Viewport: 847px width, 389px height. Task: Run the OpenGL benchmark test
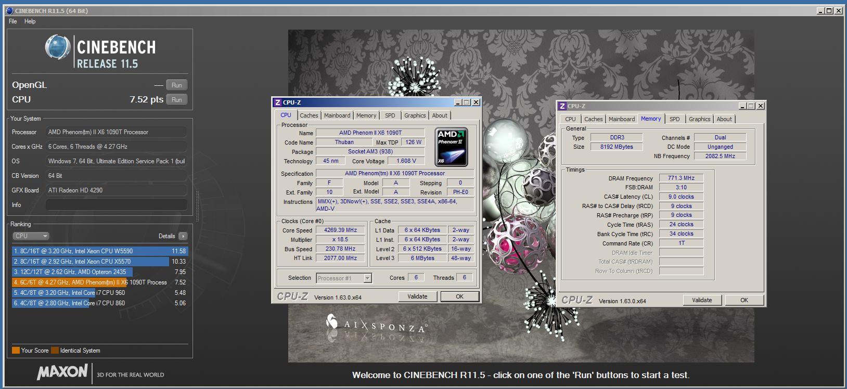coord(177,85)
